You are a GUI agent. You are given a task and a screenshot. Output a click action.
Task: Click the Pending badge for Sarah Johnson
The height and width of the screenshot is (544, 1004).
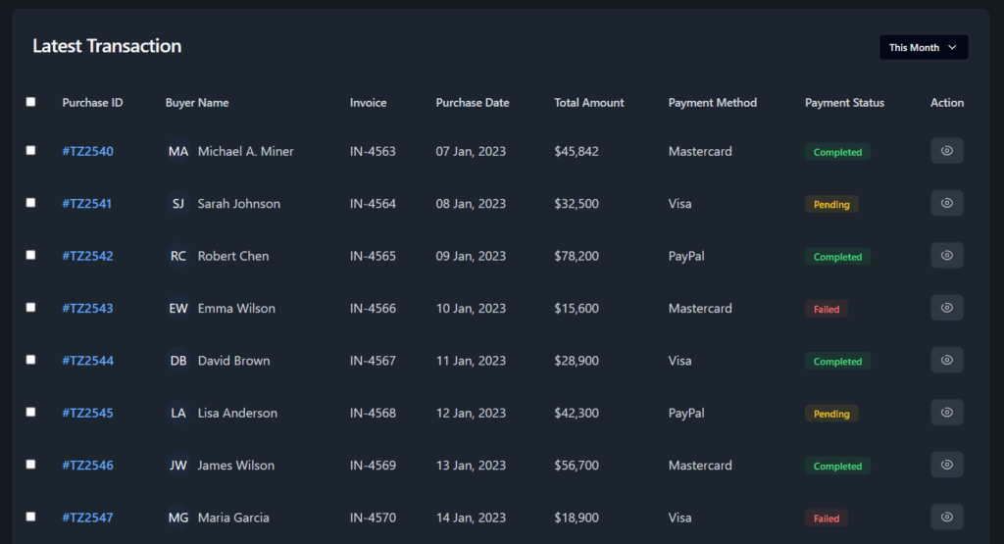[831, 204]
